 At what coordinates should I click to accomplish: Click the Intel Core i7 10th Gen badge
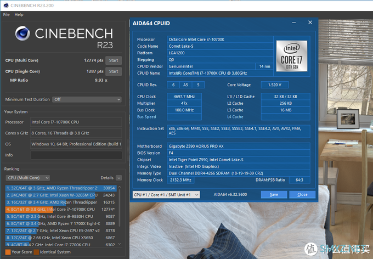[x=292, y=56]
